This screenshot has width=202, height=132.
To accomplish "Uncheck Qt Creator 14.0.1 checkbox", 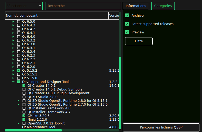I will (24, 86).
